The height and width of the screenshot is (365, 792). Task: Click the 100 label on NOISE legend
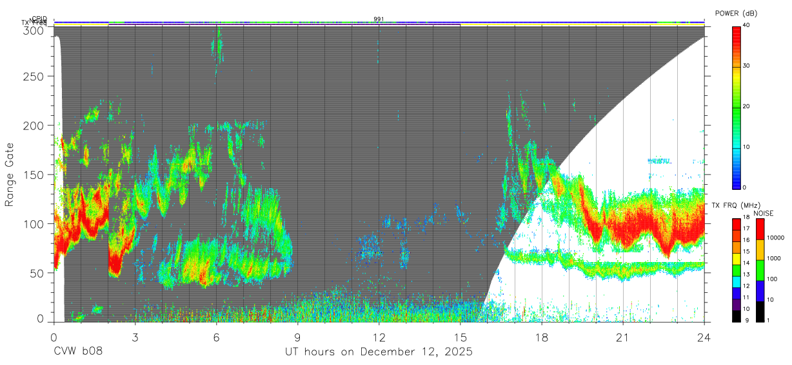[772, 279]
